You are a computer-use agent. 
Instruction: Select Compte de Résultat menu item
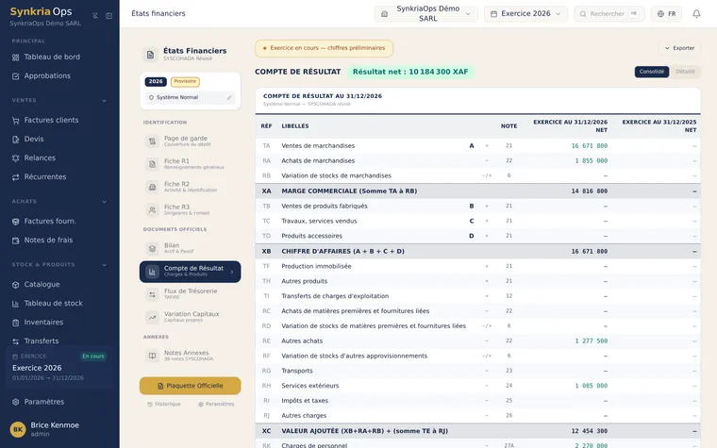point(191,272)
